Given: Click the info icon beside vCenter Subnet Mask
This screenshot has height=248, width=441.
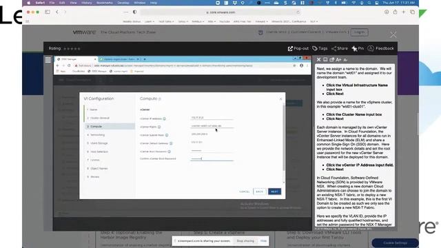Looking at the screenshot, I should point(167,135).
